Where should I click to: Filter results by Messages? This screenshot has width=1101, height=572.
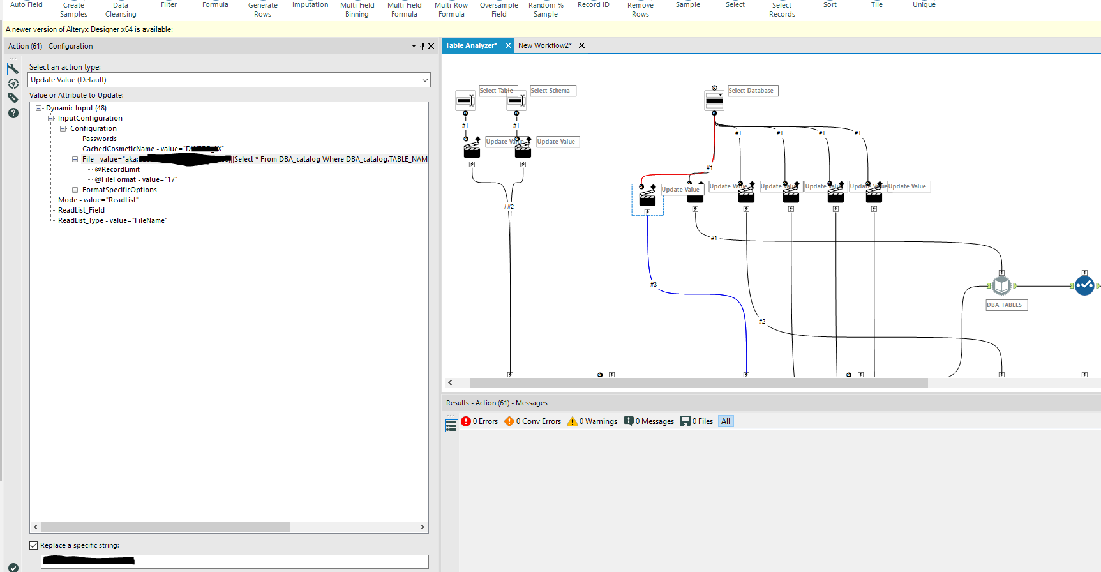(648, 421)
